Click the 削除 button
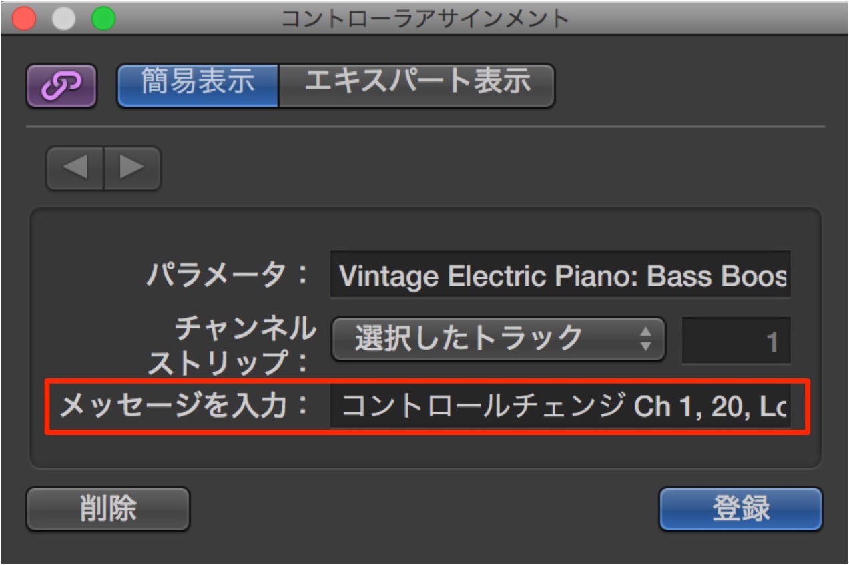Viewport: 849px width, 565px height. [x=108, y=509]
